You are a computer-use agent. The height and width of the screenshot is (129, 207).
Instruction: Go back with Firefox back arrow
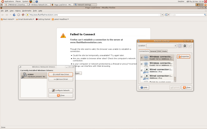(2, 15)
